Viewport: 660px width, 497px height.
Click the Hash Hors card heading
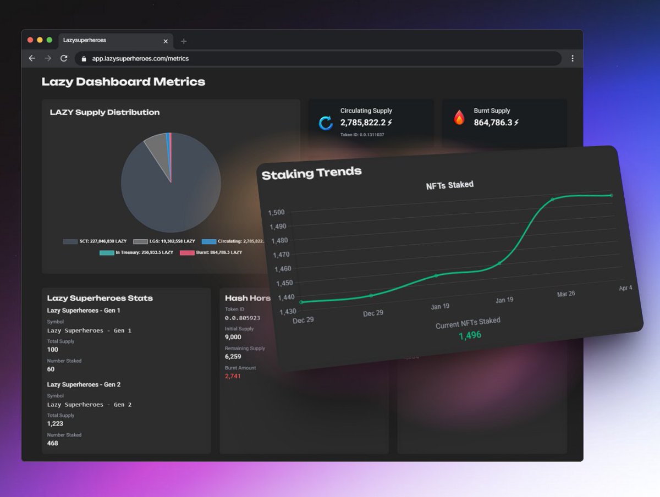[x=248, y=298]
